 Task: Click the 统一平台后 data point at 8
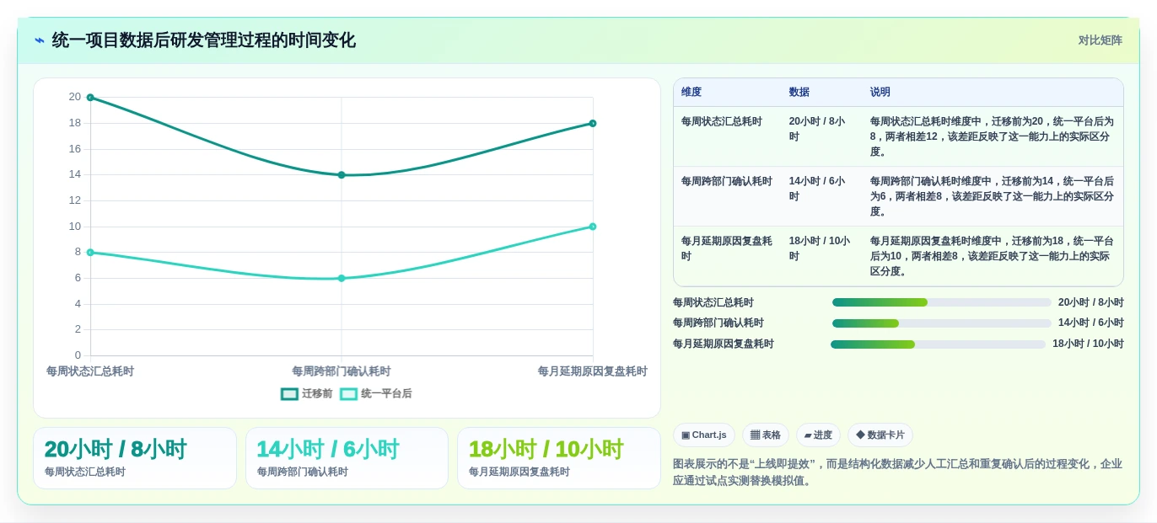90,253
